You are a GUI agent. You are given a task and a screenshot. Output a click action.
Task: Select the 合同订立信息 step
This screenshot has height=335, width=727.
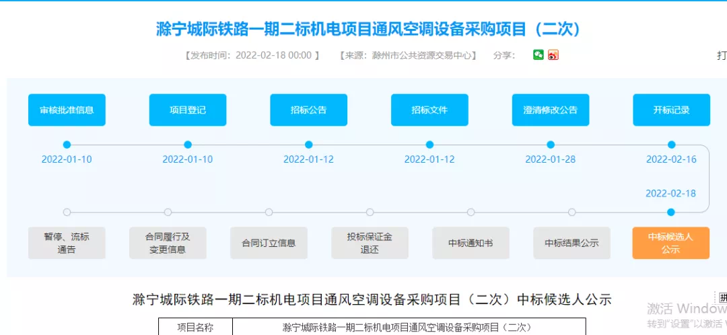pos(269,243)
